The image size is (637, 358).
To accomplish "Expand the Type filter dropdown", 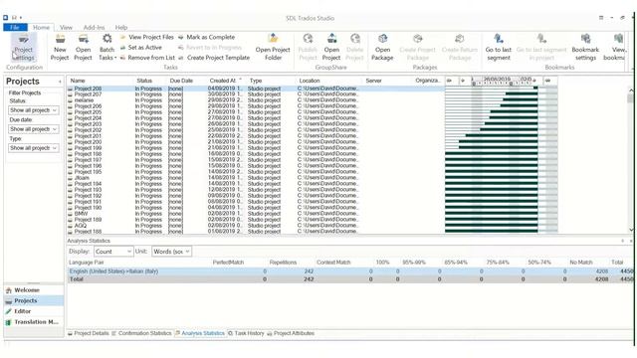I will pyautogui.click(x=33, y=148).
